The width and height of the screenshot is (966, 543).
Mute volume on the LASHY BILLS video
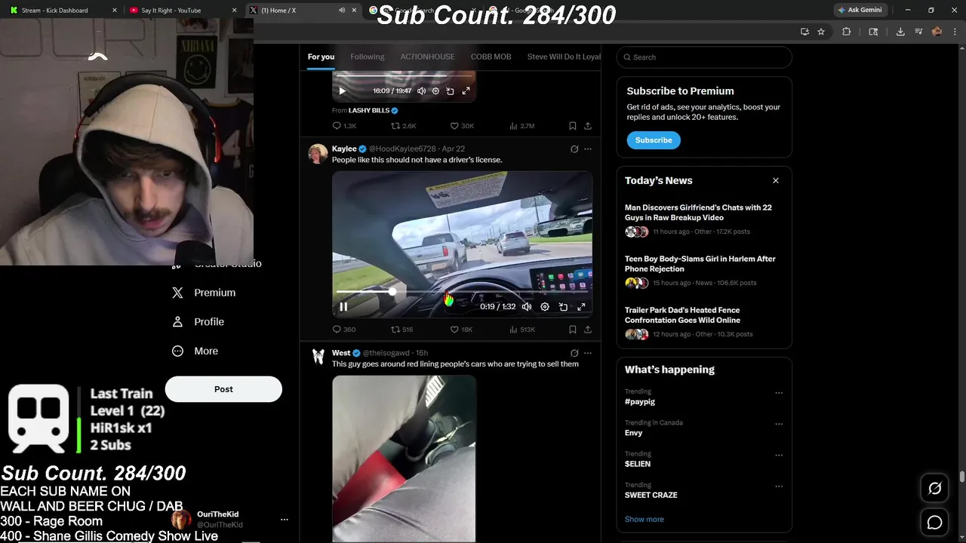click(x=420, y=90)
